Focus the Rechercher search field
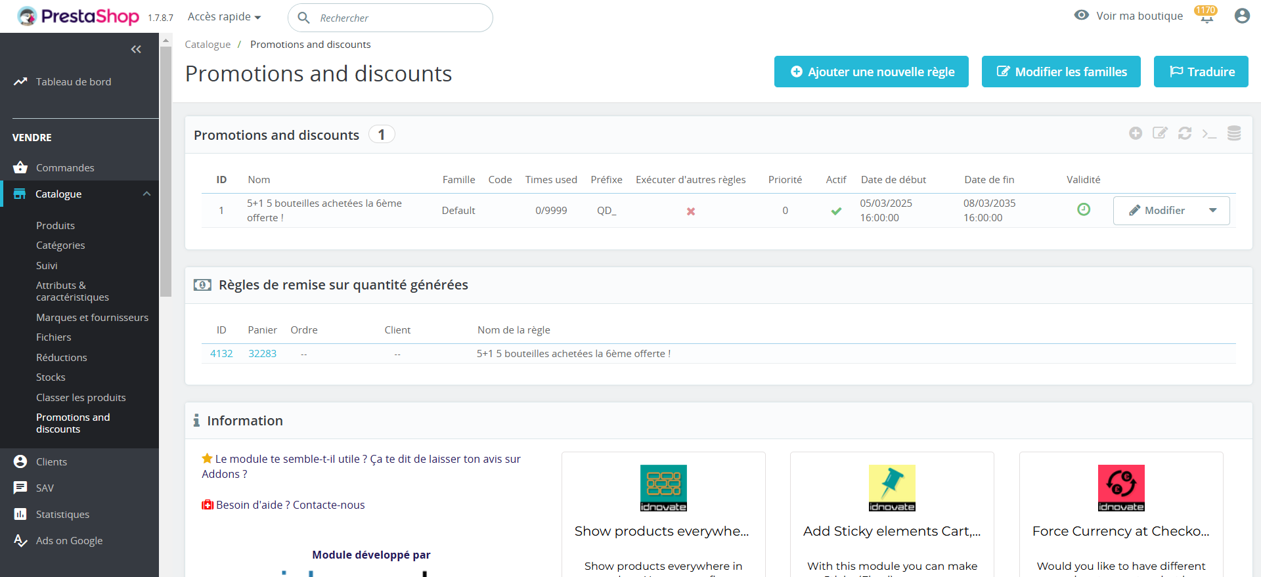The height and width of the screenshot is (577, 1261). coord(401,18)
